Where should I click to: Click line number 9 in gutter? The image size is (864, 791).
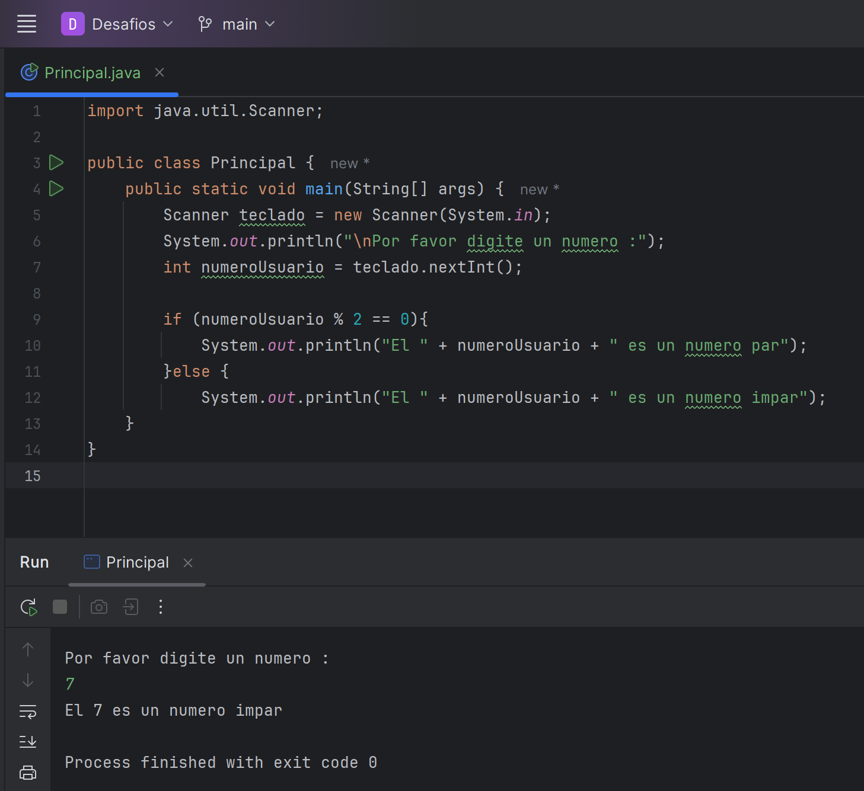tap(37, 319)
